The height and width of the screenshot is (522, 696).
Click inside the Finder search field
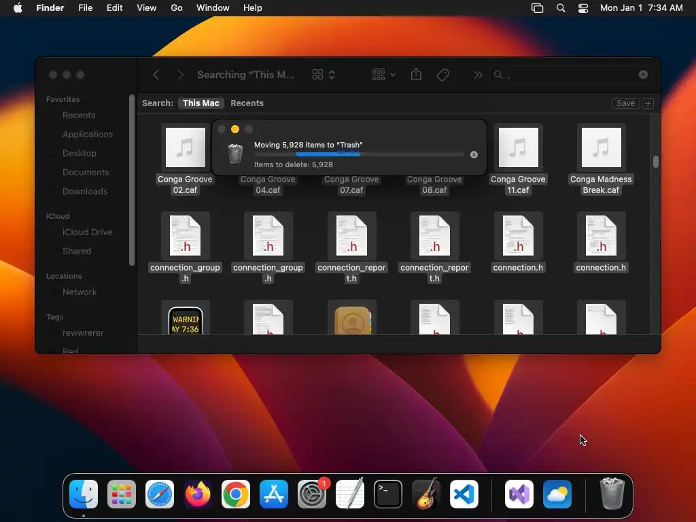(572, 75)
